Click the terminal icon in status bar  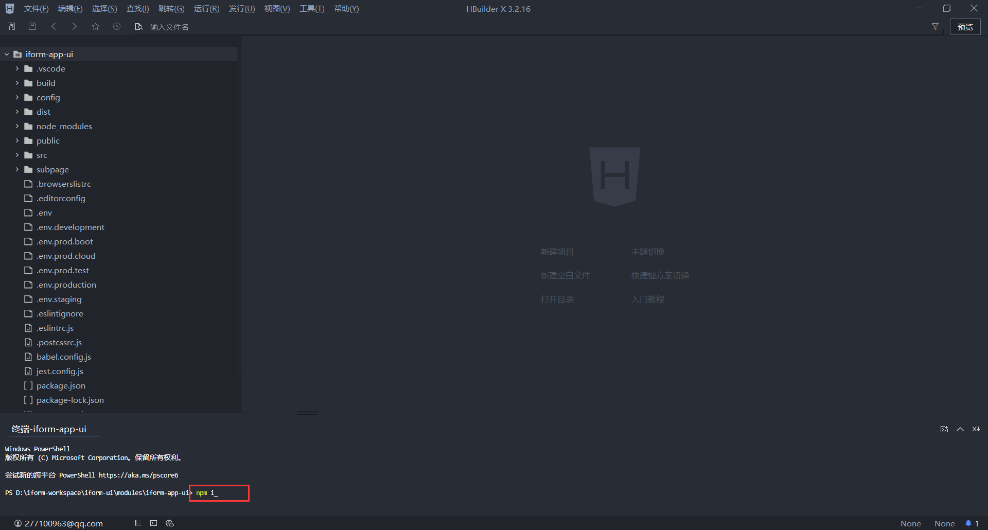point(153,523)
